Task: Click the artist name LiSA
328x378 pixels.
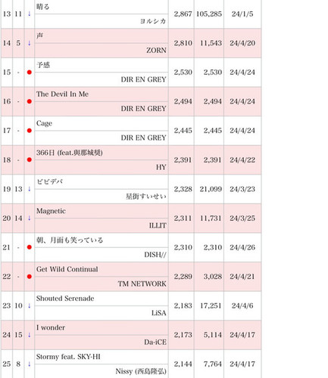Action: pos(159,313)
